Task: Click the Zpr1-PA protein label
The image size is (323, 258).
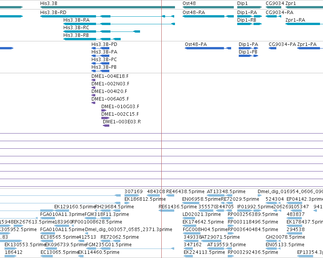Action: 307,44
